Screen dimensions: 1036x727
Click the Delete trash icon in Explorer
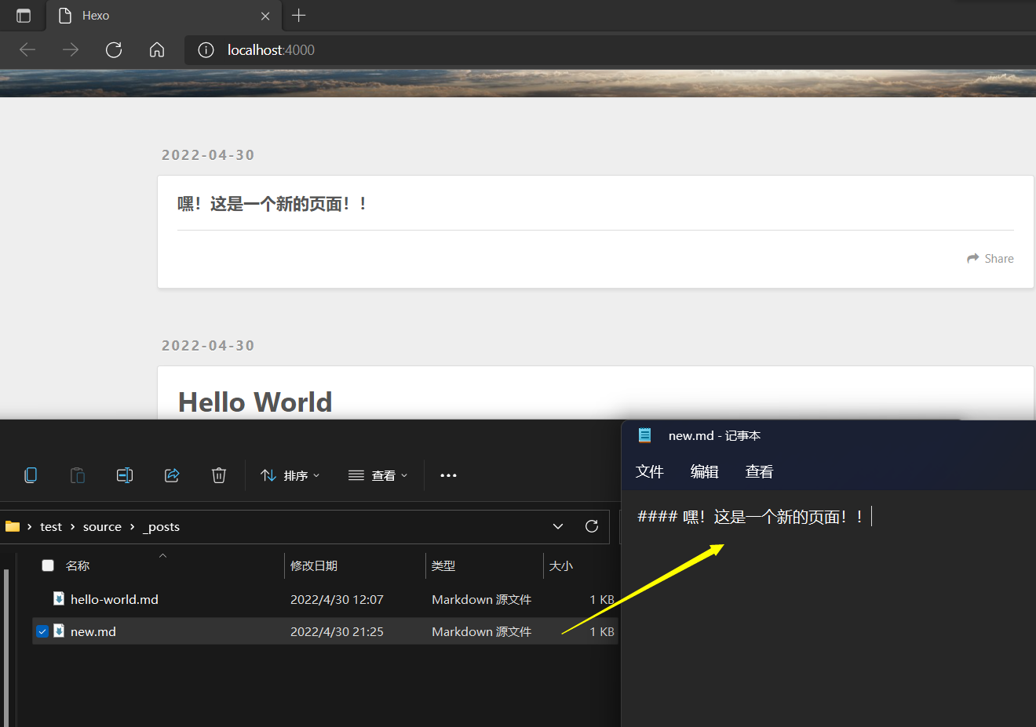219,475
